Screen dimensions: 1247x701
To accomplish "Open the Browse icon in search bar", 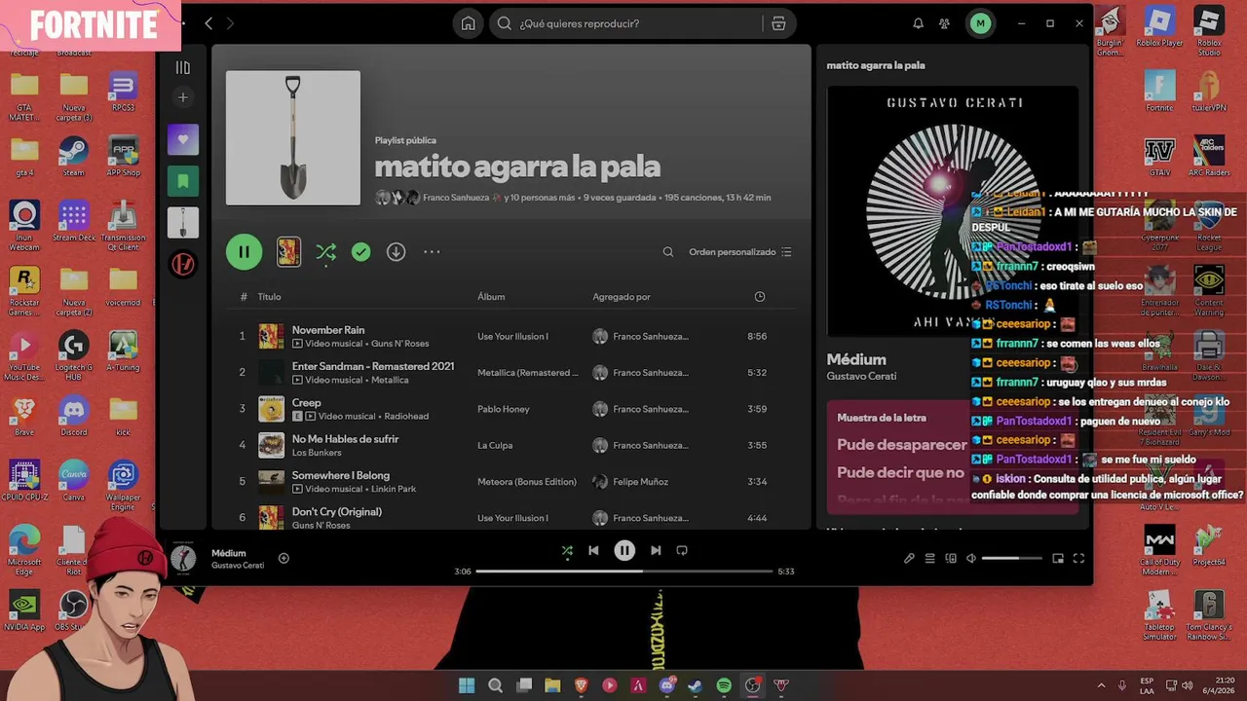I will click(778, 23).
